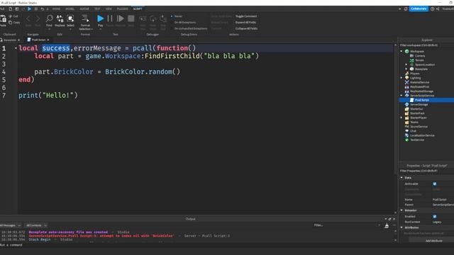Click the Paste clipboard icon

[3, 19]
